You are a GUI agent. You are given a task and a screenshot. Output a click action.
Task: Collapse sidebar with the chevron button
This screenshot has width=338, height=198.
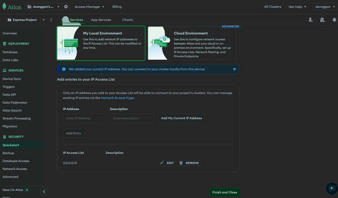coord(44,191)
